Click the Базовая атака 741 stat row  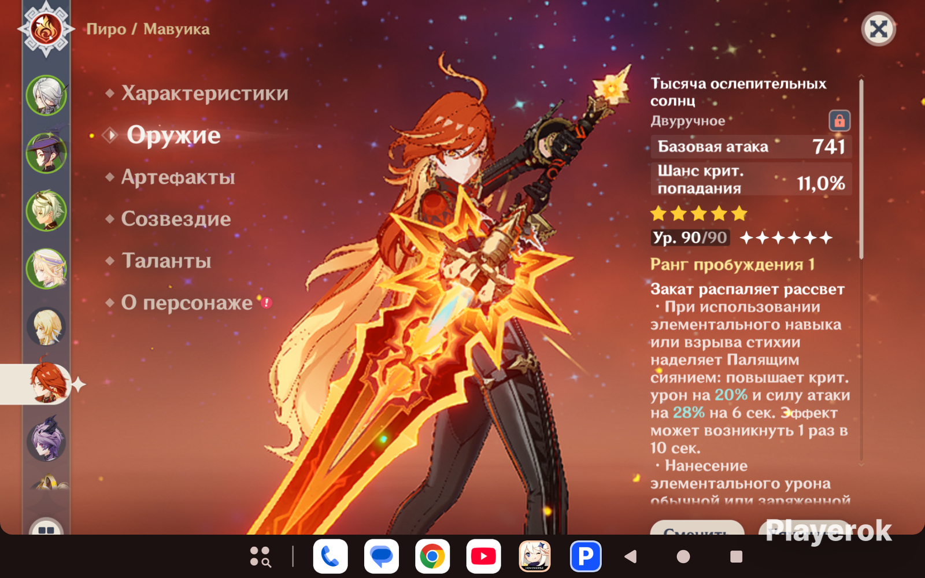(751, 147)
